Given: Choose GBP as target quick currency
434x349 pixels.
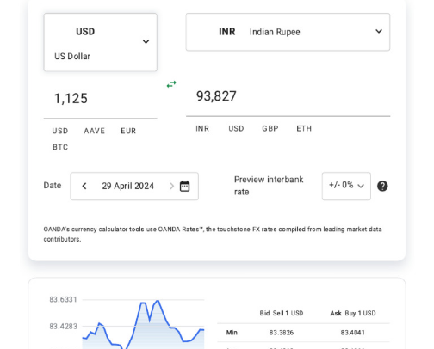Looking at the screenshot, I should [x=270, y=128].
